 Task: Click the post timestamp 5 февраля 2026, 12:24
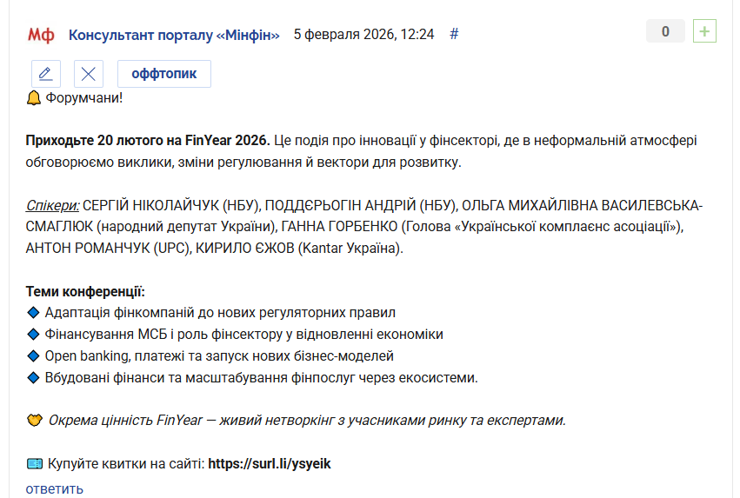pos(363,35)
